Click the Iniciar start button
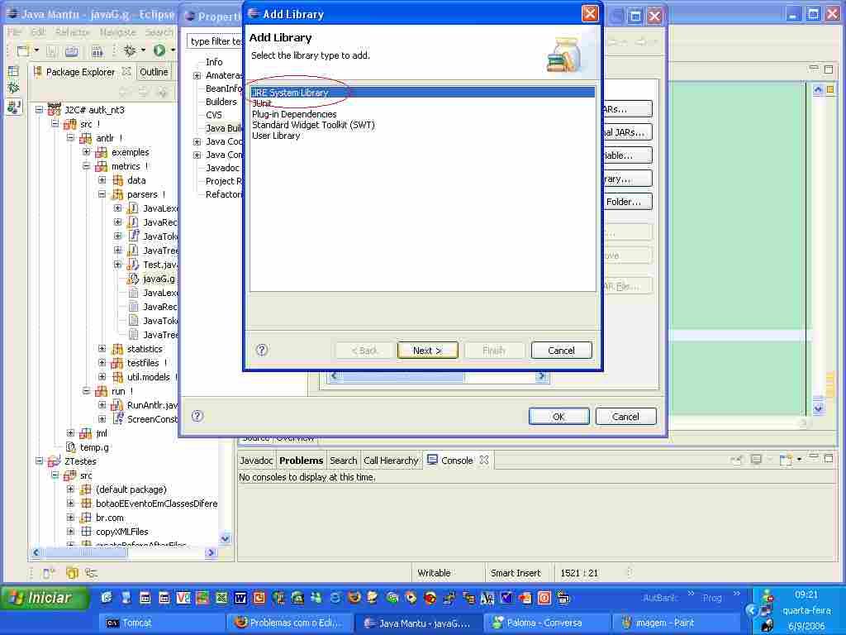Screen dimensions: 846x635 click(45, 598)
